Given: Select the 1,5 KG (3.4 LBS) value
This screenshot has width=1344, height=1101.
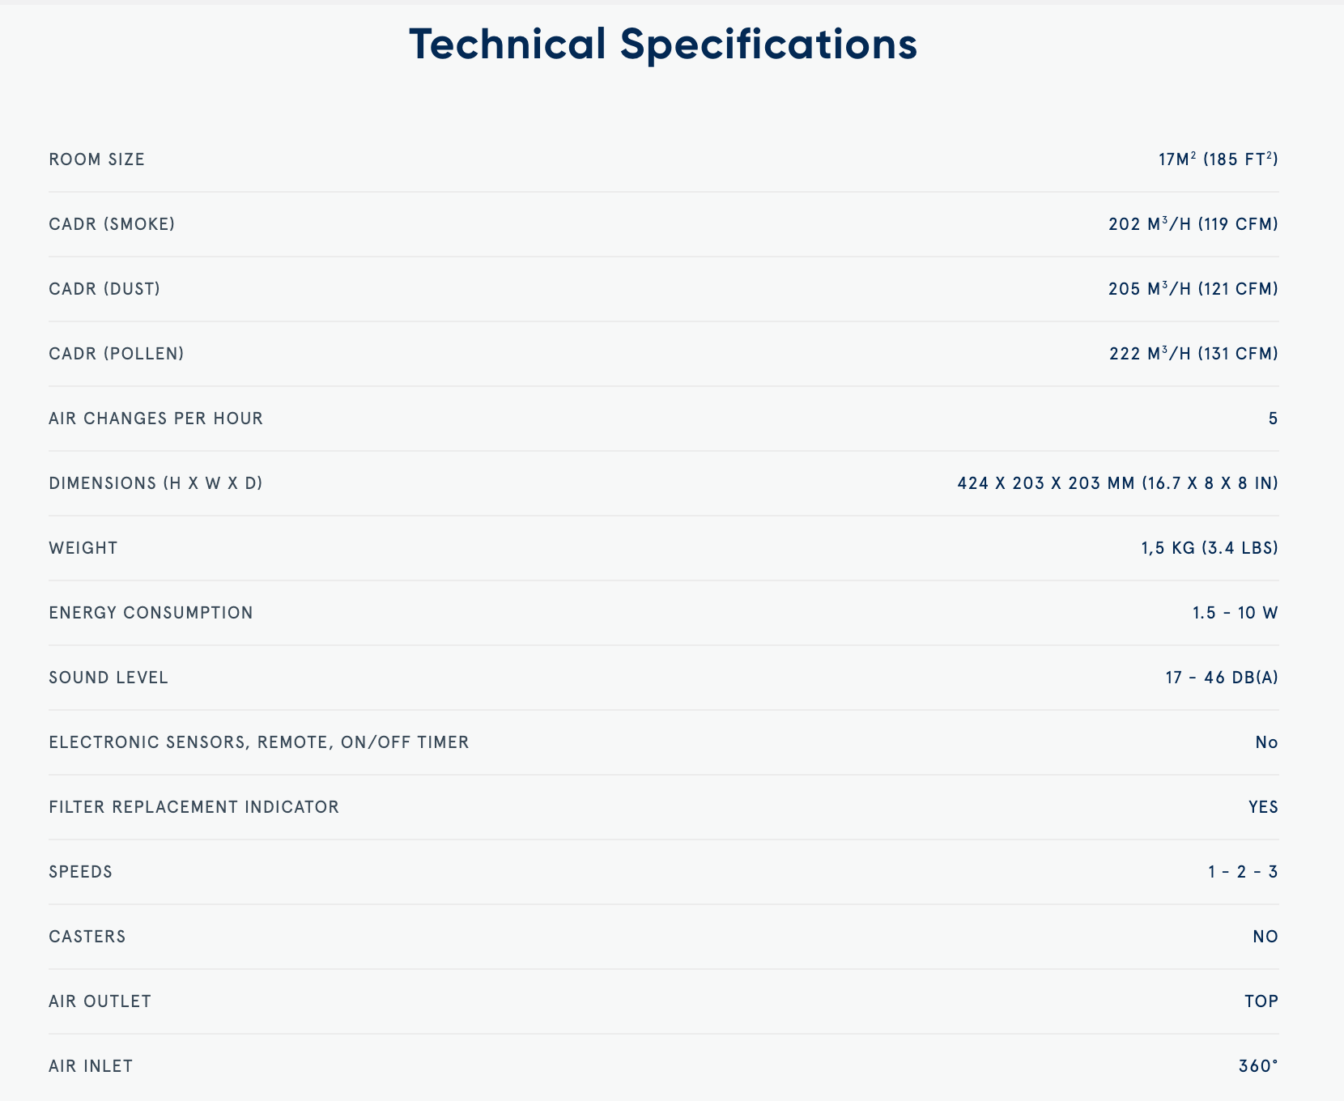Looking at the screenshot, I should point(1210,548).
